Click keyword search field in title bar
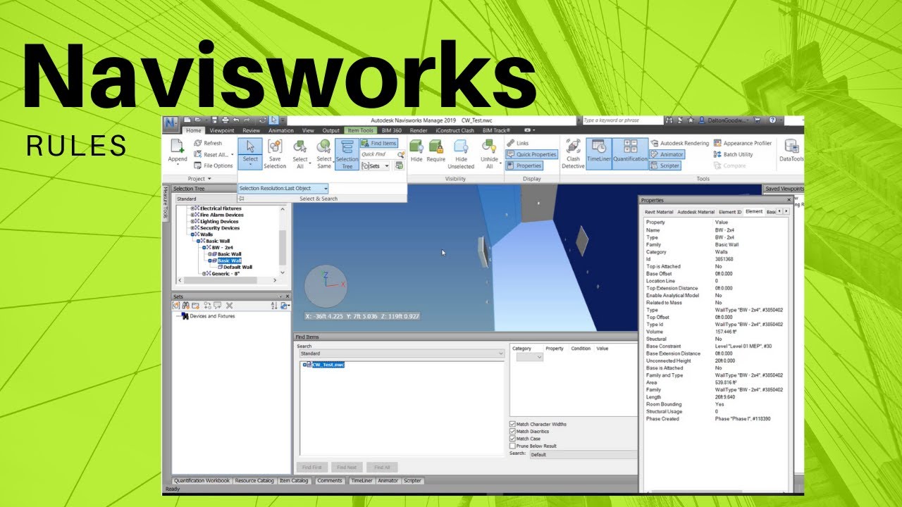 pyautogui.click(x=622, y=120)
